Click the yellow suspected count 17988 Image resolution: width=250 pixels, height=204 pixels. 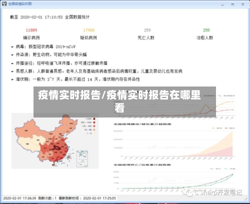89,30
